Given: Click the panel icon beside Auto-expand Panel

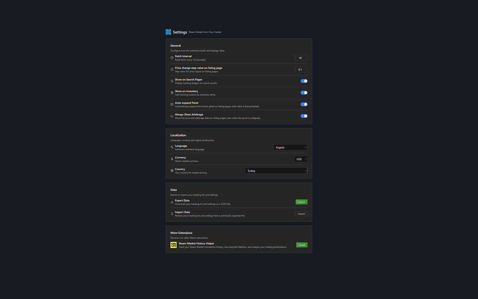Looking at the screenshot, I should point(172,104).
